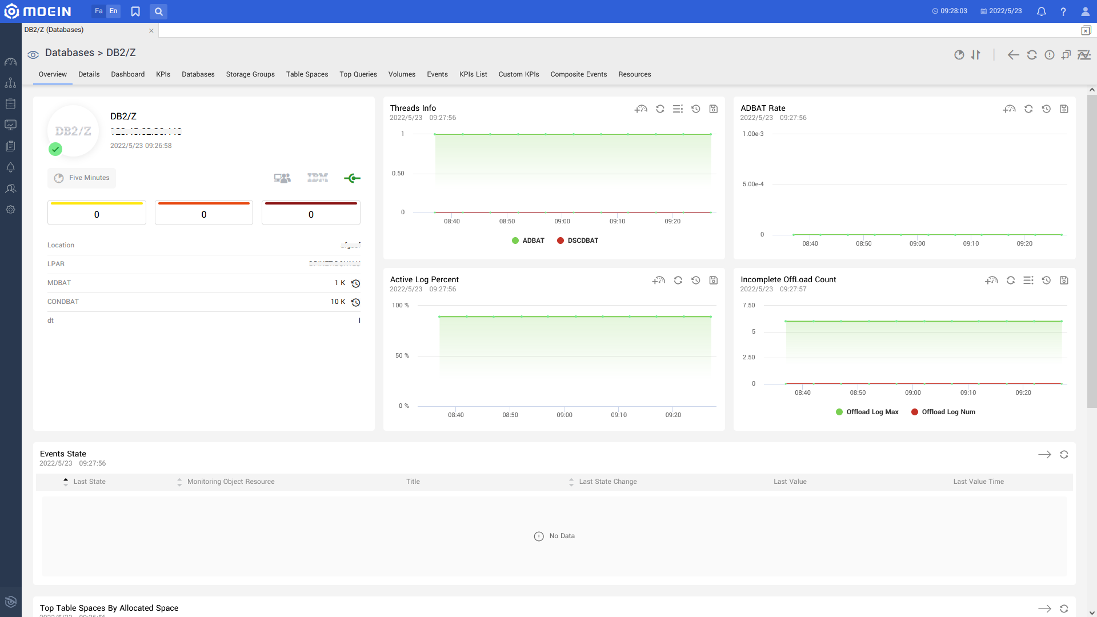Open the Details tab

pos(89,74)
